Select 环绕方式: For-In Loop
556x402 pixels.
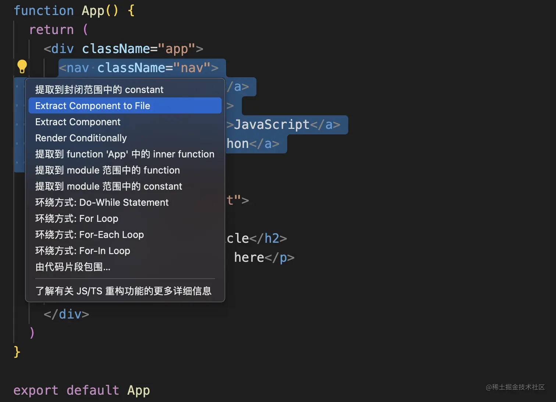(x=125, y=251)
